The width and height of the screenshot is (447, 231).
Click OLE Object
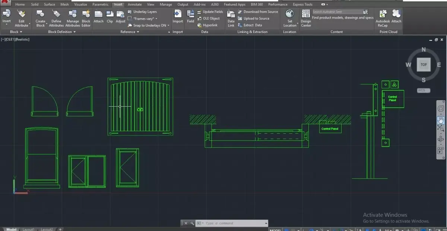click(x=208, y=19)
